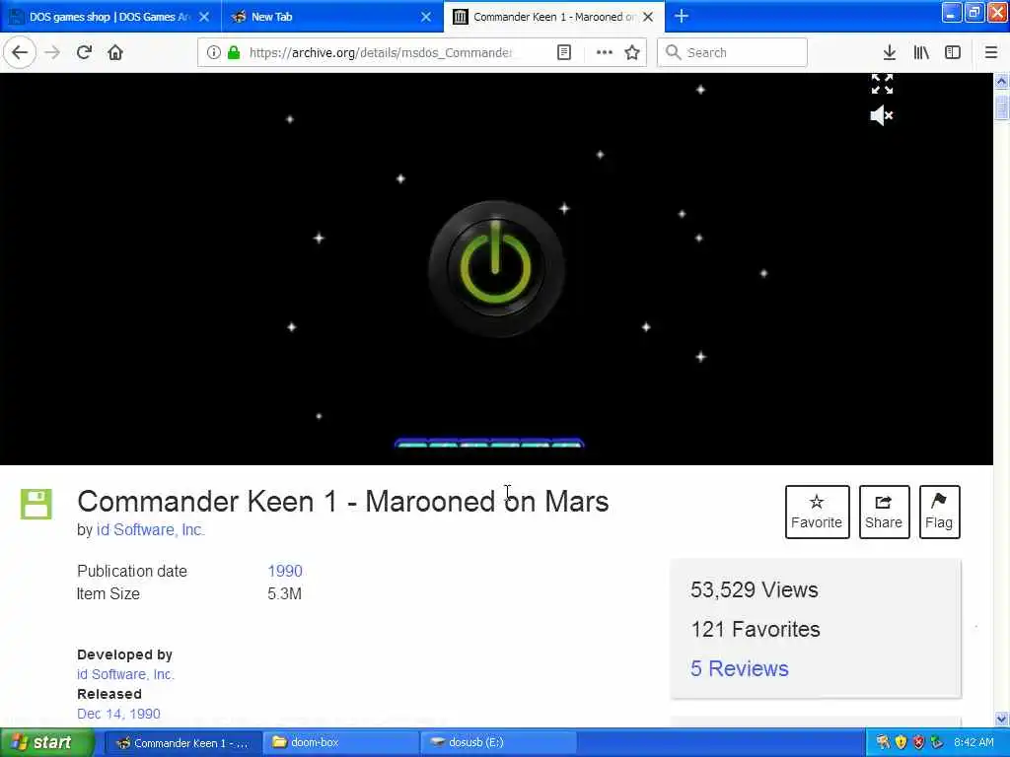The height and width of the screenshot is (757, 1010).
Task: Close the New Tab tab
Action: pyautogui.click(x=426, y=17)
